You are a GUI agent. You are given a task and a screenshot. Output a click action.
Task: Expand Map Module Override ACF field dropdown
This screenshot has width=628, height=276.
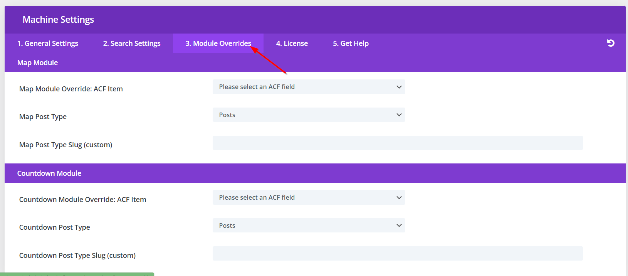pos(309,87)
